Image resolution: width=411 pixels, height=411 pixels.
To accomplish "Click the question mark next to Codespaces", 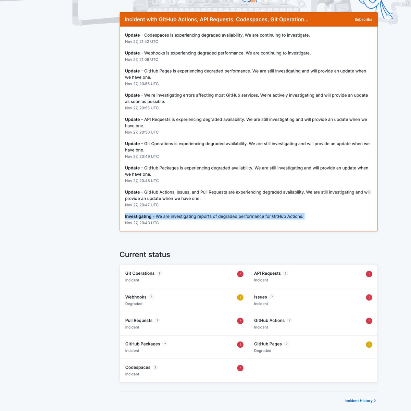I will point(155,368).
